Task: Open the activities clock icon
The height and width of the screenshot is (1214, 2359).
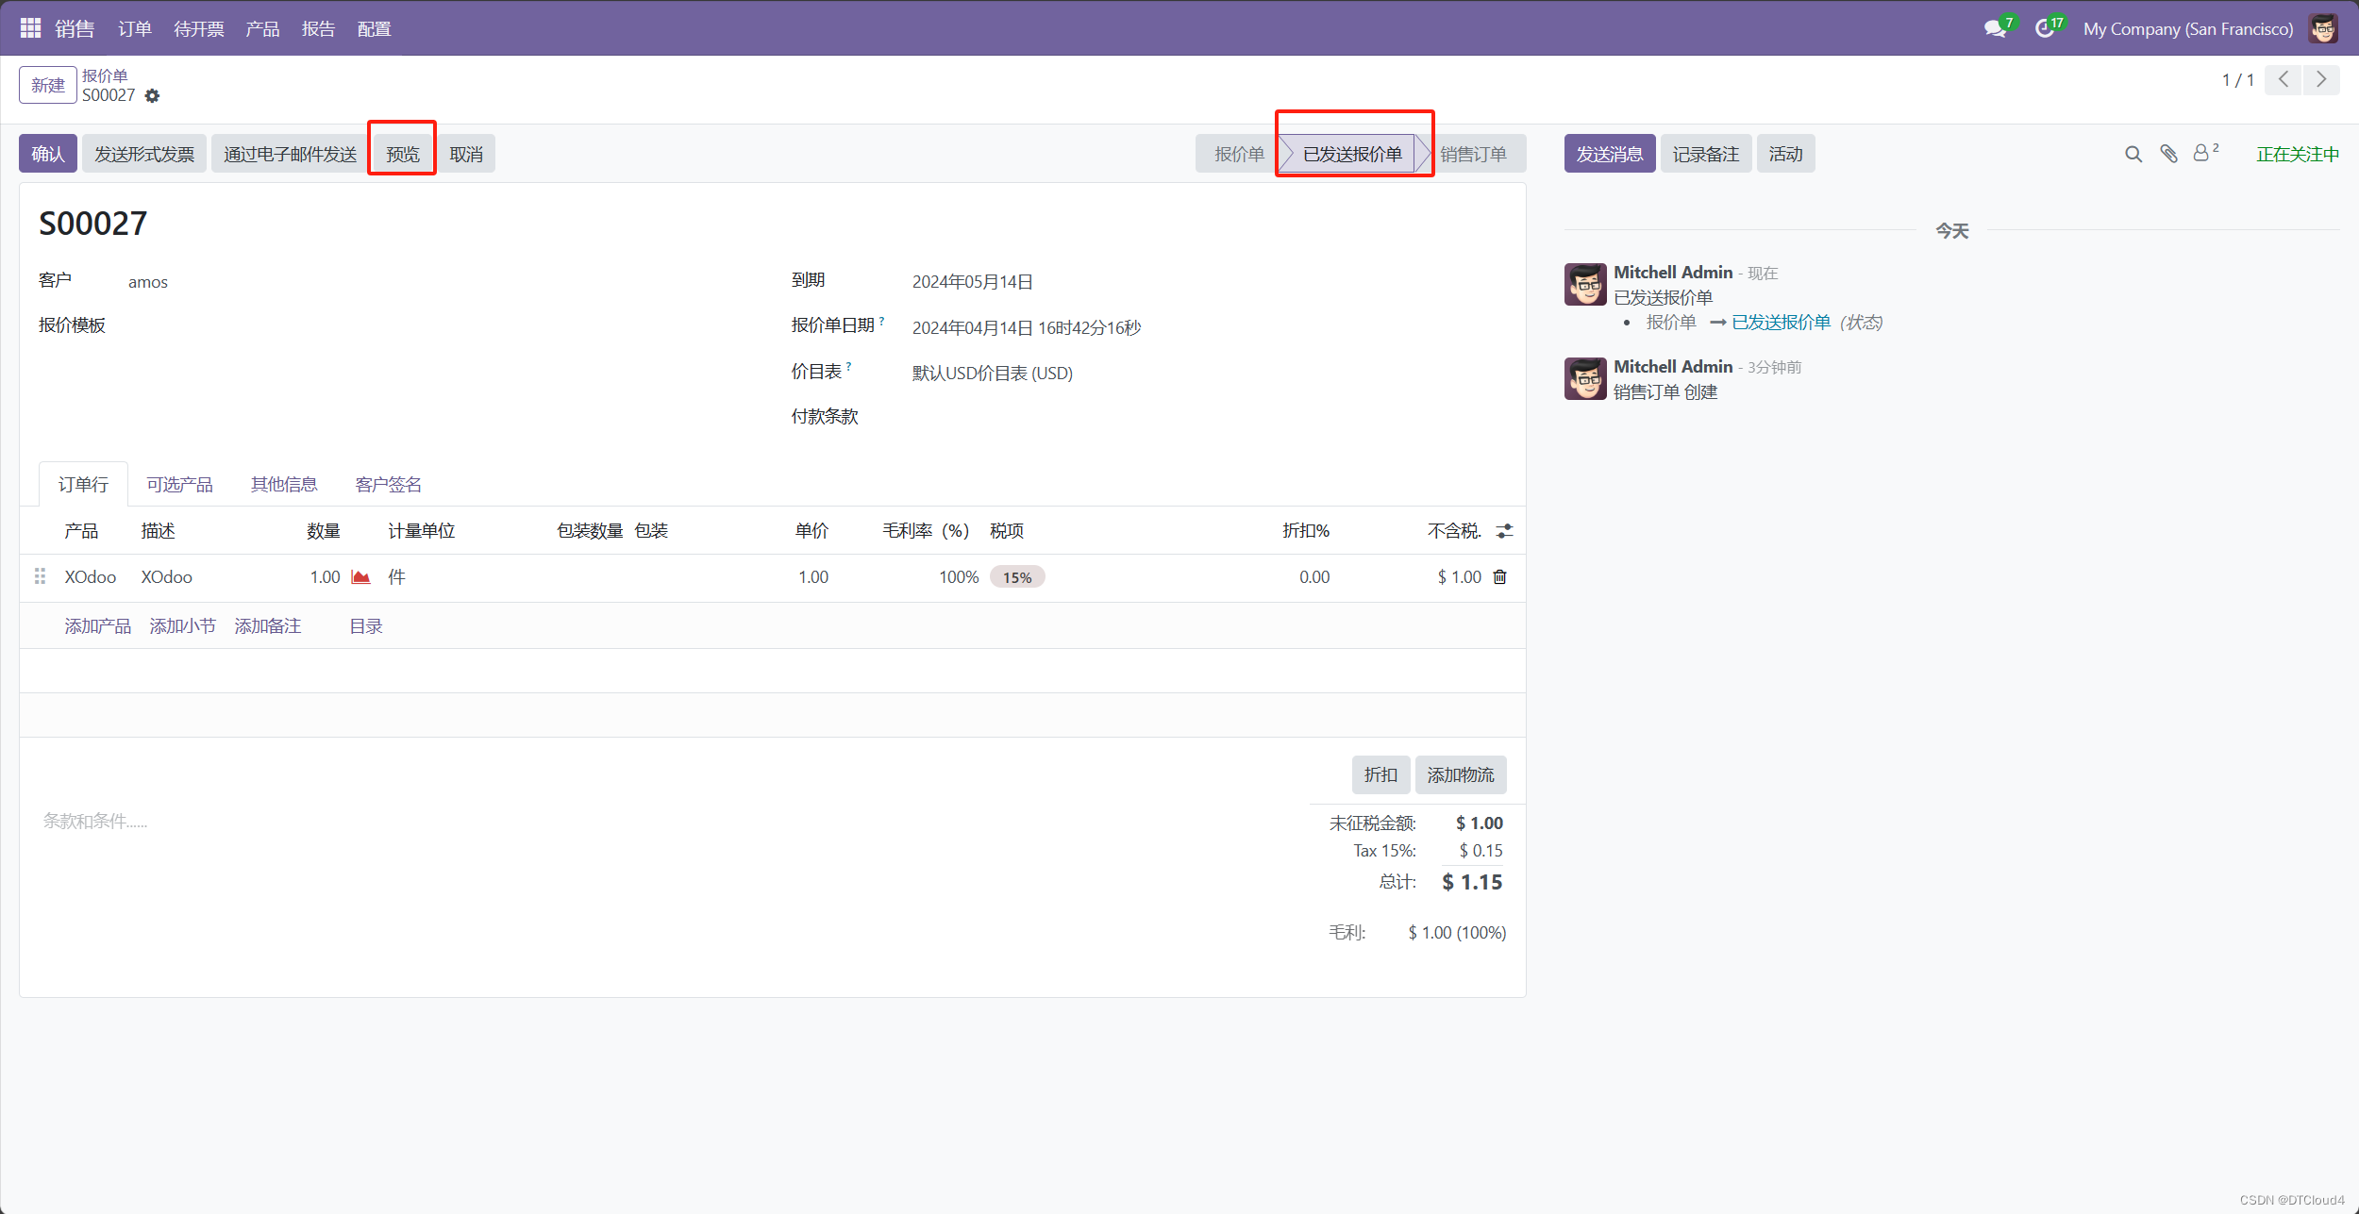Action: click(x=2044, y=29)
